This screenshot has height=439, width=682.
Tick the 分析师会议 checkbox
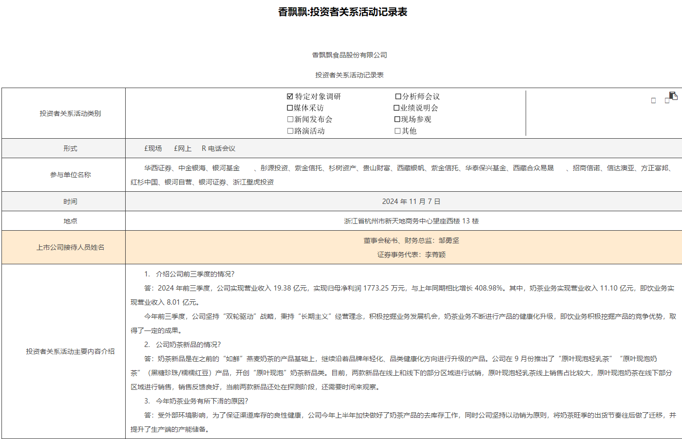(398, 96)
